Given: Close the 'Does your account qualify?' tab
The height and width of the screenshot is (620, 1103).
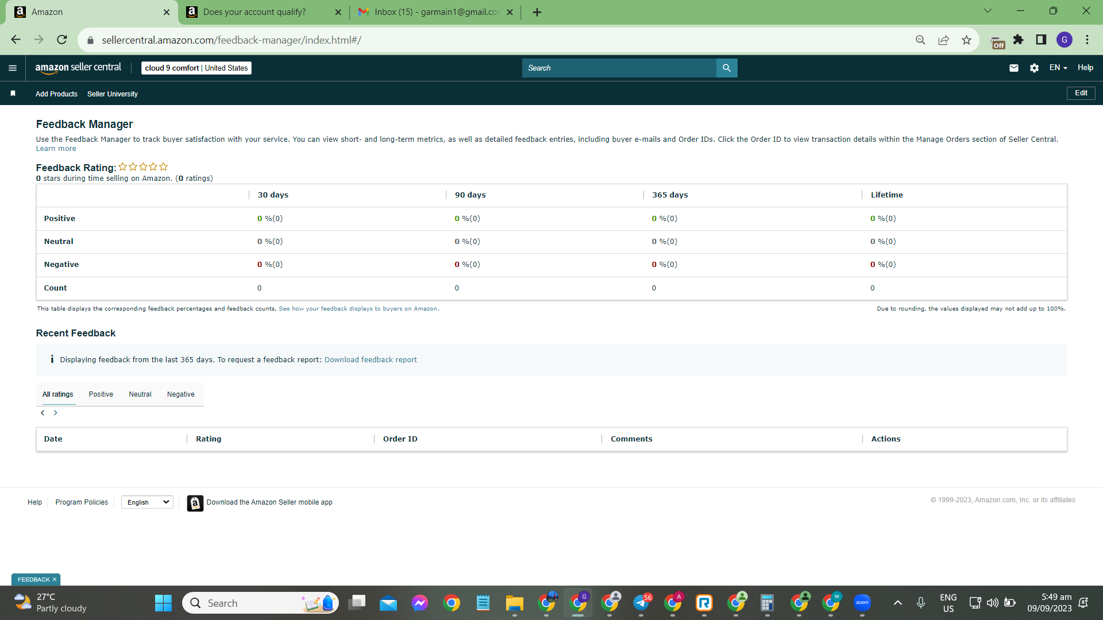Looking at the screenshot, I should pyautogui.click(x=338, y=12).
